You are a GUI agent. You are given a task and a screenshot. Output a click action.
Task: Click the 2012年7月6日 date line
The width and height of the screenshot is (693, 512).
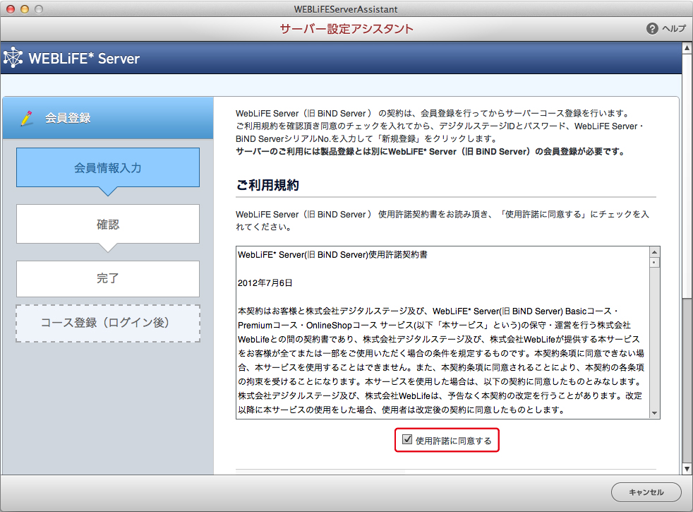coord(265,283)
